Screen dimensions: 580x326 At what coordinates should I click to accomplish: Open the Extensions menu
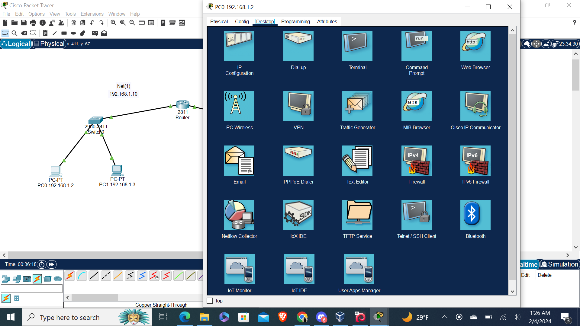click(x=92, y=14)
